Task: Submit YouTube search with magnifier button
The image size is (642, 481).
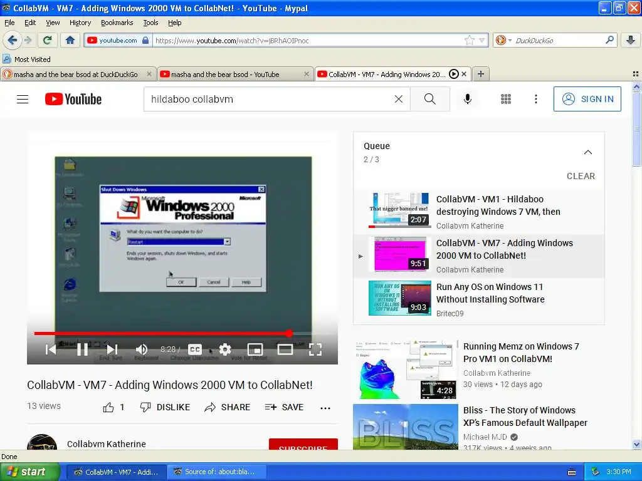Action: pos(430,99)
